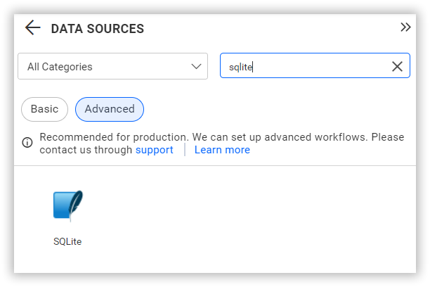Collapse the Data Sources panel with double chevron

point(405,27)
